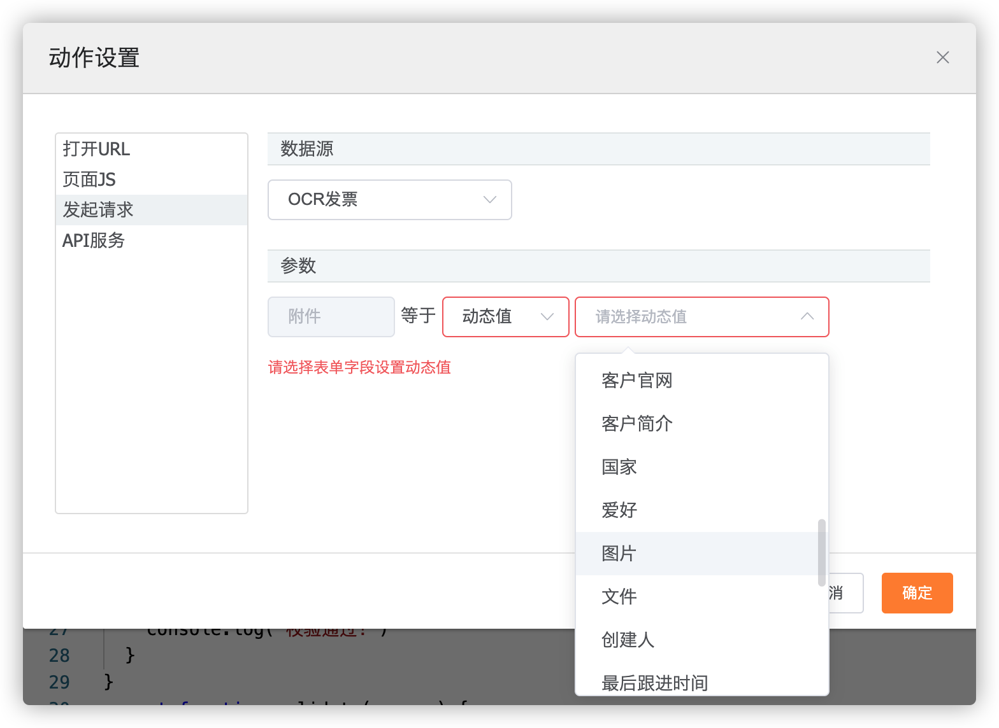999x728 pixels.
Task: Select 打开URL action type
Action: 96,149
